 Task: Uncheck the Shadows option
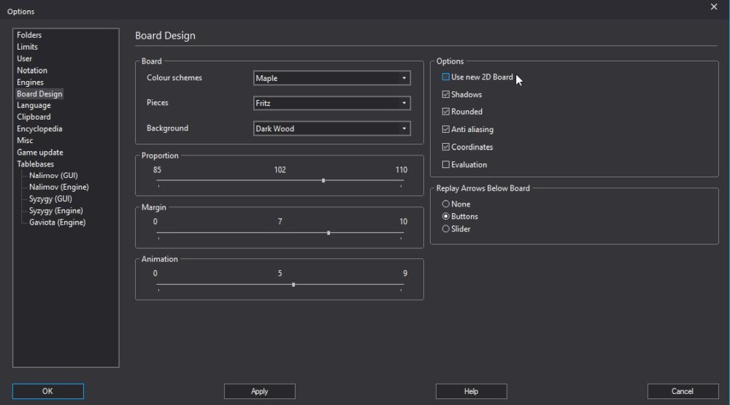click(x=446, y=94)
